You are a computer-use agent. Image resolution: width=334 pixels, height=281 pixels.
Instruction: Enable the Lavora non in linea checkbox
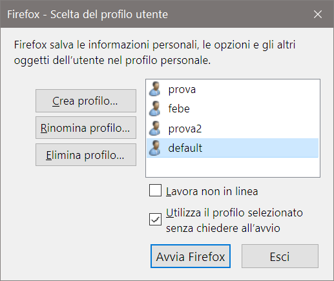(155, 191)
